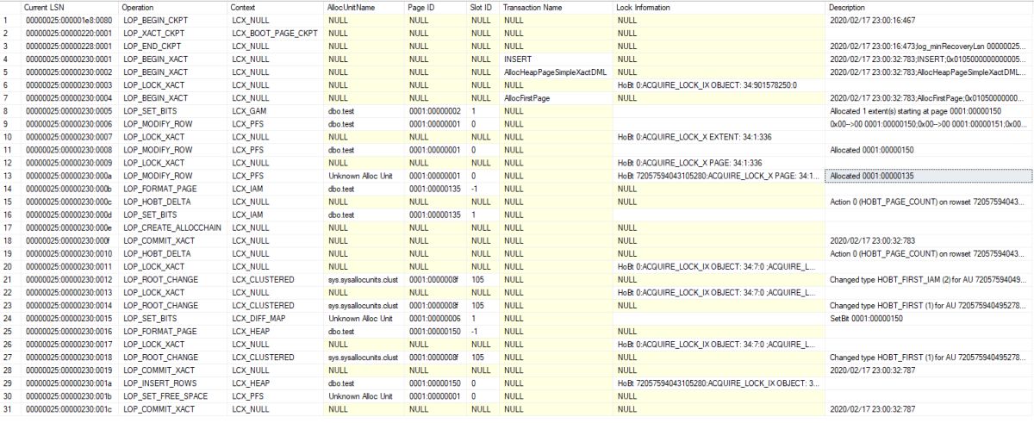Viewport: 1034px width, 423px height.
Task: Click LOP_FORMAT_PAGE operation in row 25
Action: (173, 333)
